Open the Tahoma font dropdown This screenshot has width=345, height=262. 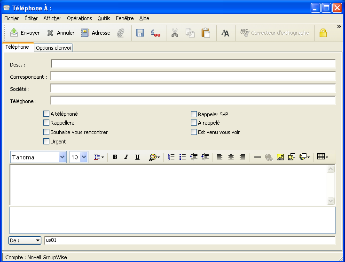tap(63, 157)
